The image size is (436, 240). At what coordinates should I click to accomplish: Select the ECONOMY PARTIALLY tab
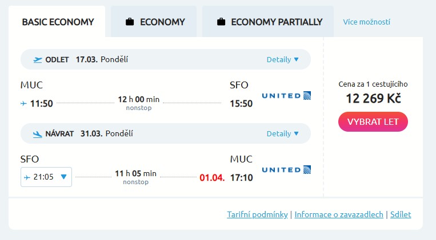click(x=269, y=22)
